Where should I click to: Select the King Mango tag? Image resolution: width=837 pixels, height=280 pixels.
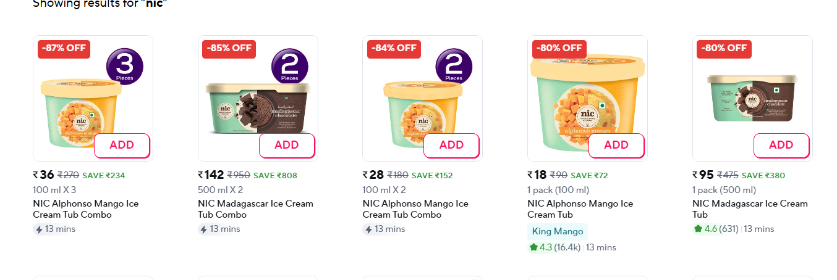pyautogui.click(x=558, y=232)
